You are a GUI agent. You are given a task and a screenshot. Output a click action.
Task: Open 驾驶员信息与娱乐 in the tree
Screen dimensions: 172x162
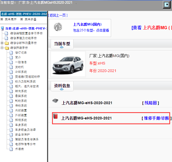[27, 139]
